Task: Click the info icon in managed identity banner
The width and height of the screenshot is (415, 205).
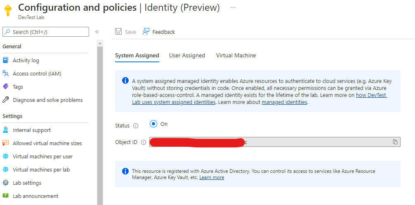Action: (x=125, y=81)
